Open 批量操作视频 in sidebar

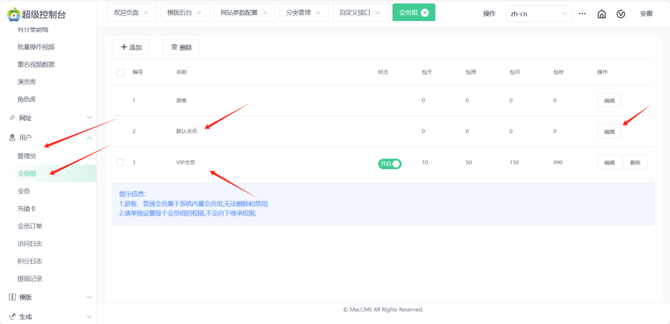(36, 47)
